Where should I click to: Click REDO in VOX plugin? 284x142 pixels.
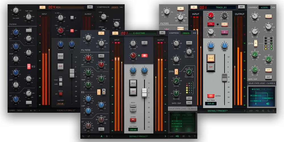coord(20,110)
